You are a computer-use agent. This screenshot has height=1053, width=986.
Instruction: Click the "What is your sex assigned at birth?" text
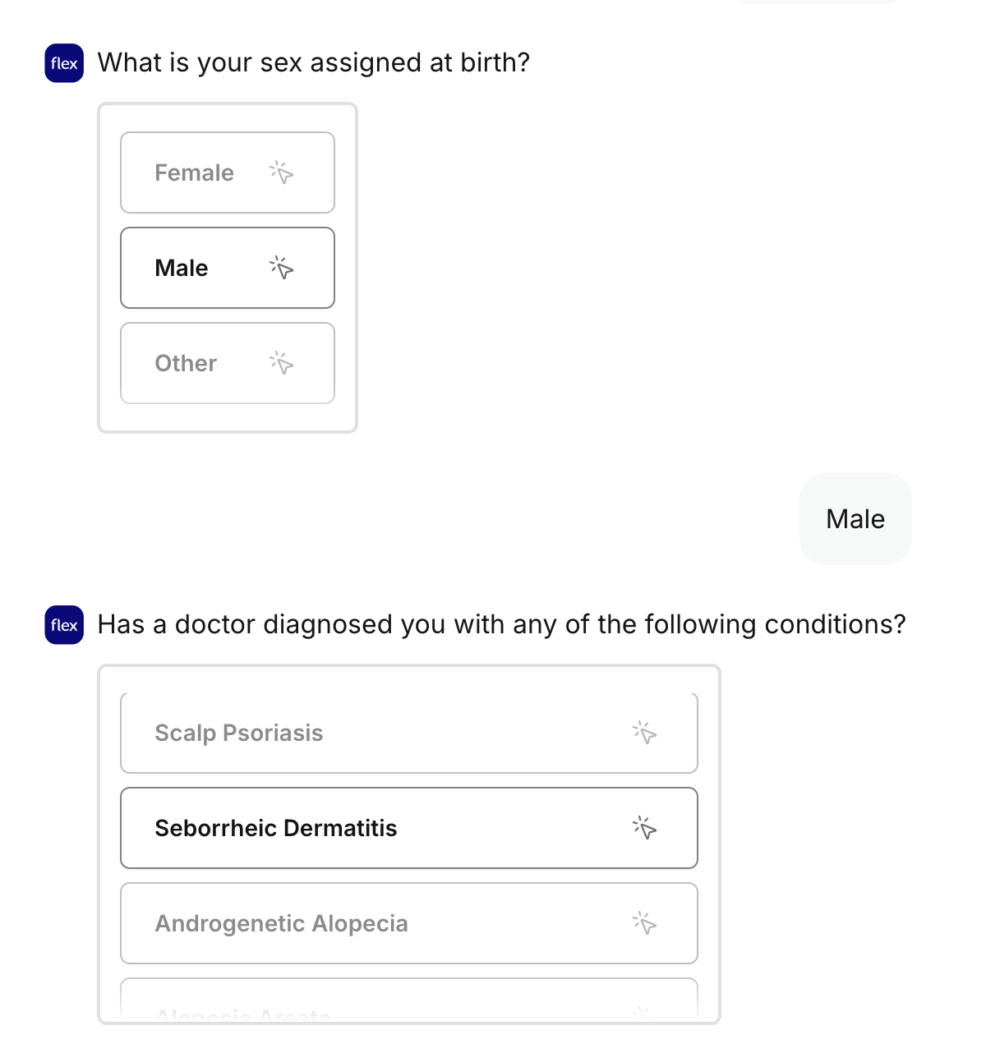click(x=314, y=63)
